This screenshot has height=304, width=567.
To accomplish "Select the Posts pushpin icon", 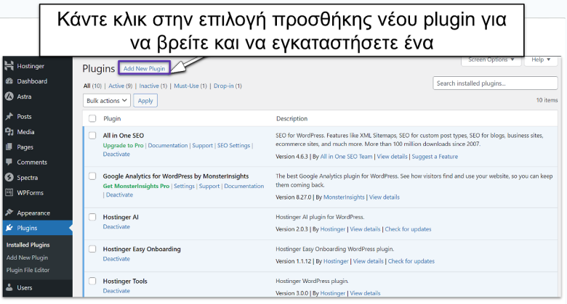I will click(x=9, y=116).
